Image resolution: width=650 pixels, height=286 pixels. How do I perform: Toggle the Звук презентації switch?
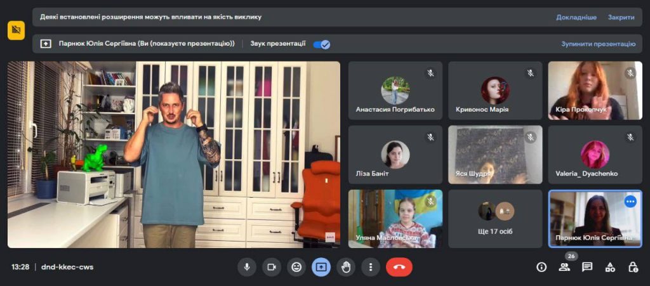[322, 44]
